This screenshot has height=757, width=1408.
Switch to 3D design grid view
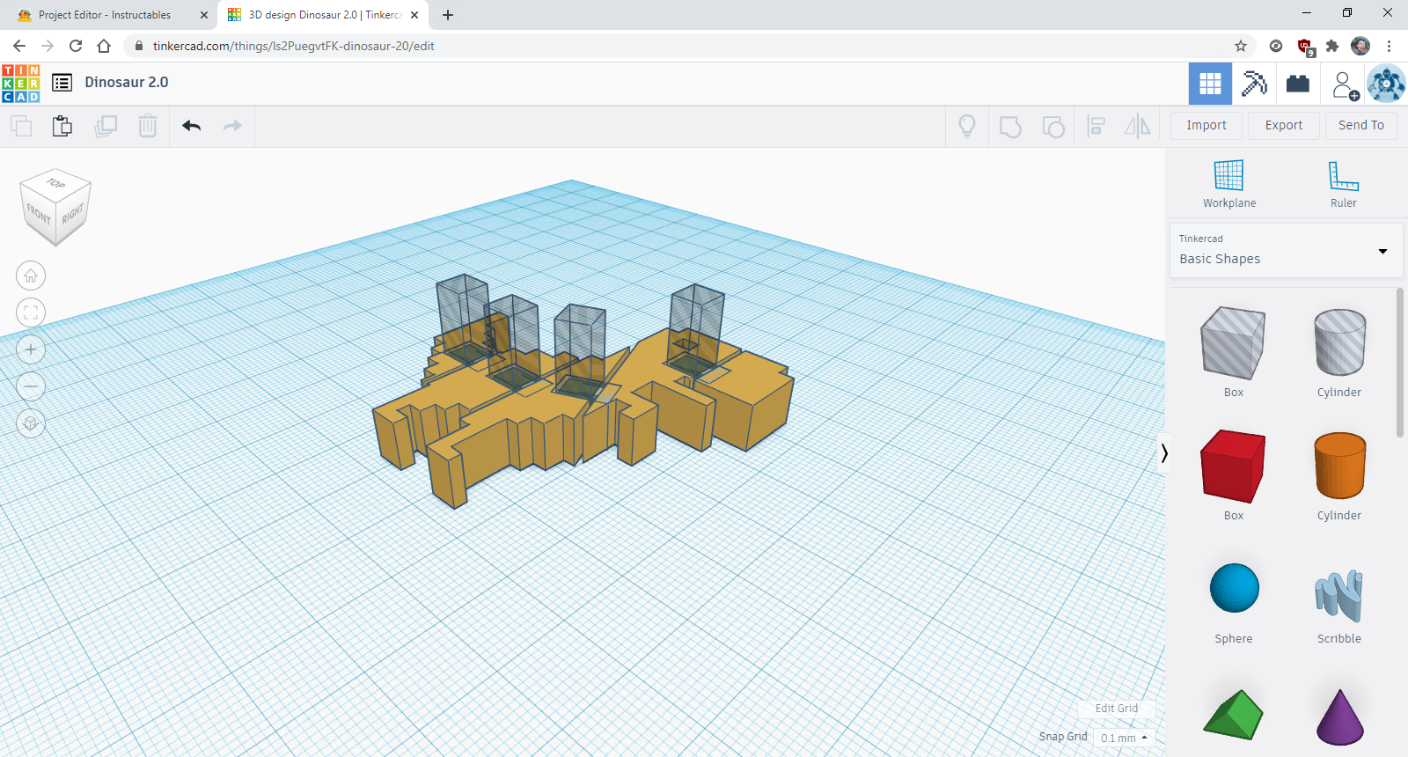1210,84
